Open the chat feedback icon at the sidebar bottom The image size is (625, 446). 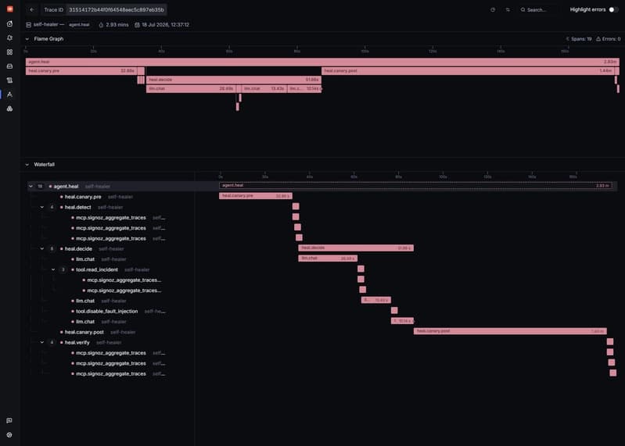(x=9, y=420)
